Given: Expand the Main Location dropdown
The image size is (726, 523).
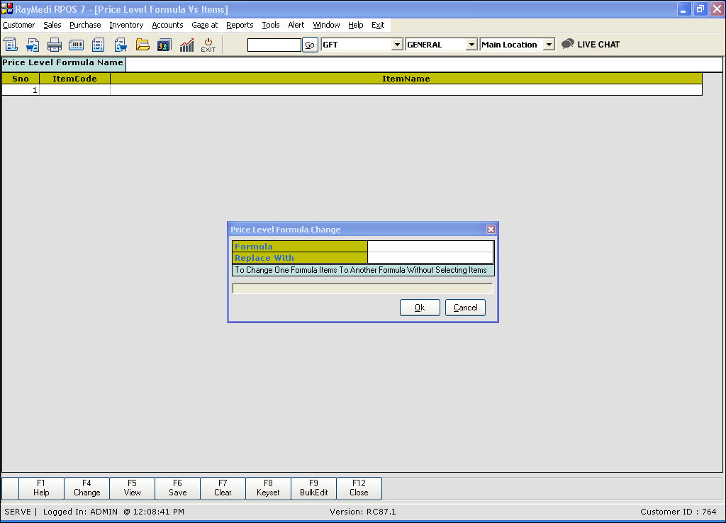Looking at the screenshot, I should point(549,45).
